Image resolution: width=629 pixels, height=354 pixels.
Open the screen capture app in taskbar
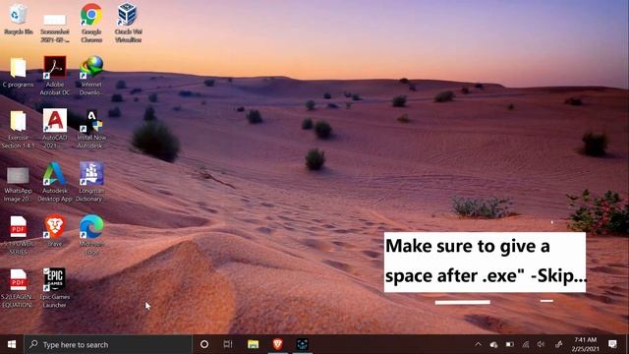(303, 344)
